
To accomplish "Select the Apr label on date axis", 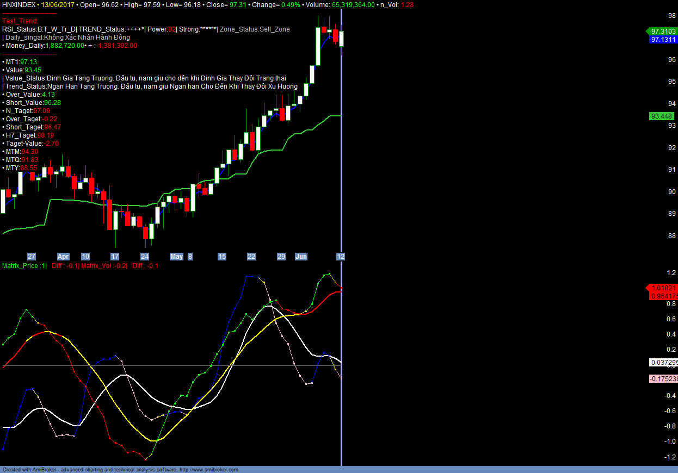I will tap(63, 257).
